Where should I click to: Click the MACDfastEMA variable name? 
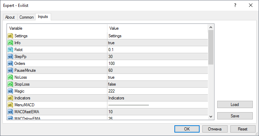click(x=27, y=112)
